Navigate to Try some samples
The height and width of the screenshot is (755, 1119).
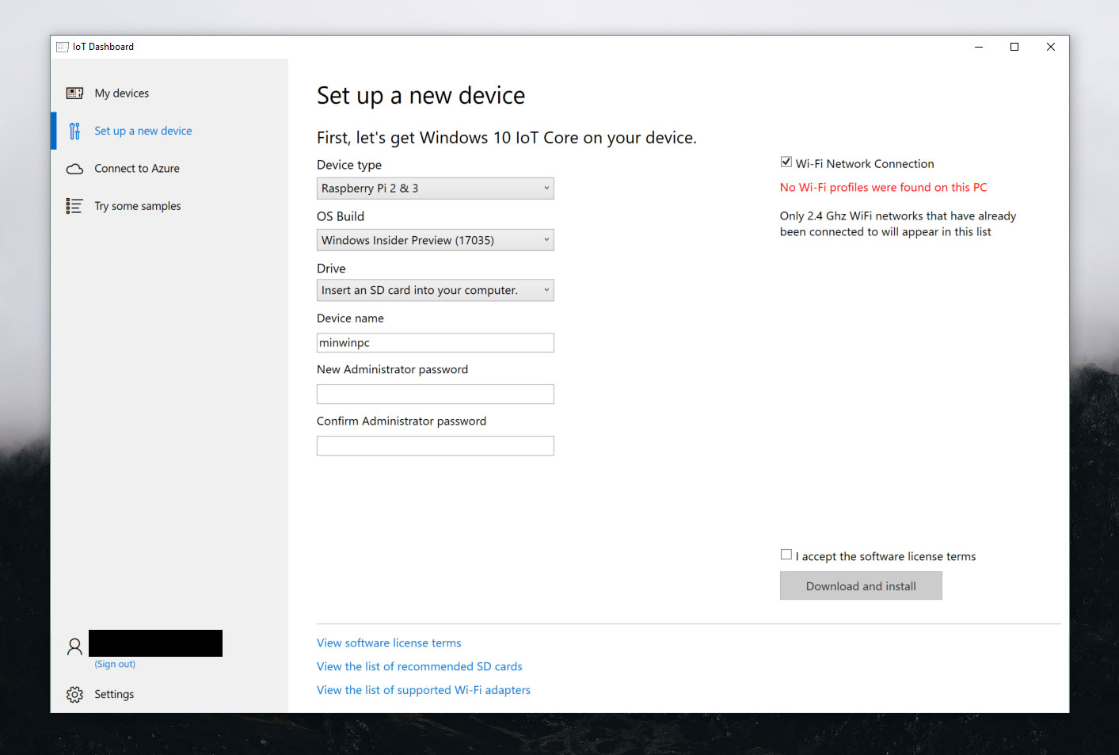coord(137,205)
